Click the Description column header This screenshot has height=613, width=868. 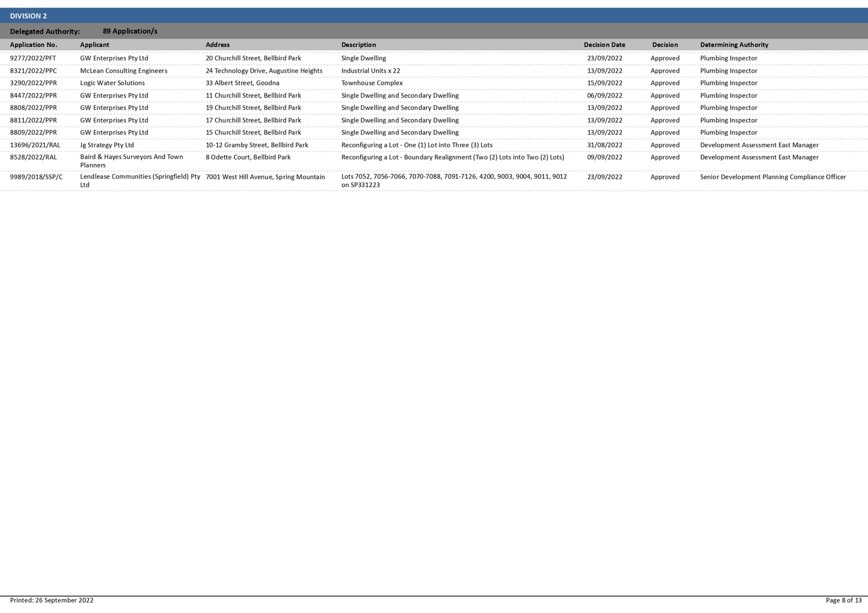coord(359,45)
